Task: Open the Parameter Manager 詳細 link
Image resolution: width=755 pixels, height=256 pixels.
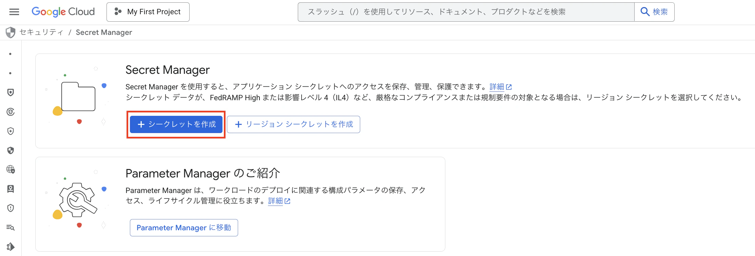Action: (x=275, y=201)
